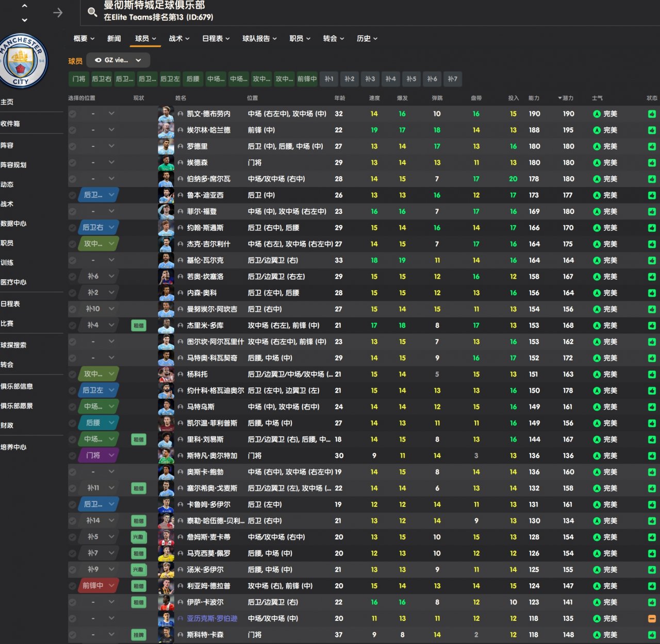The height and width of the screenshot is (644, 660).
Task: Click the down chevron at top left
Action: (x=24, y=20)
